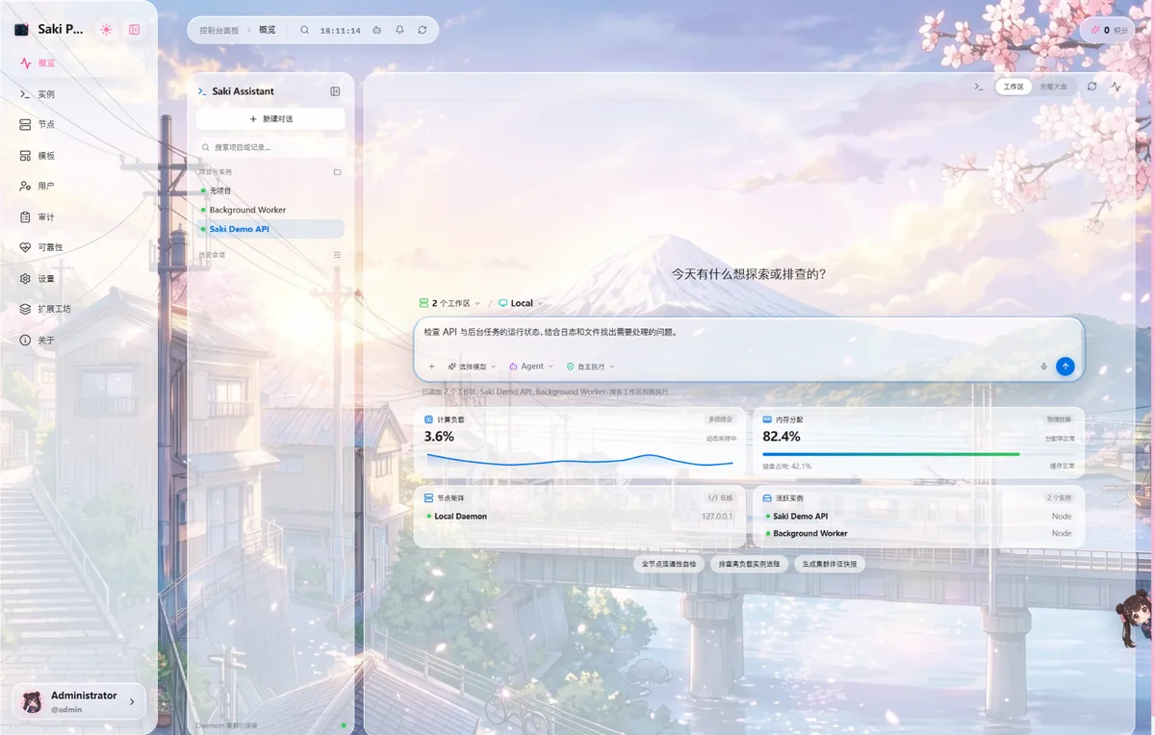The height and width of the screenshot is (735, 1155).
Task: Open the 可靠性 reliability page
Action: click(79, 247)
